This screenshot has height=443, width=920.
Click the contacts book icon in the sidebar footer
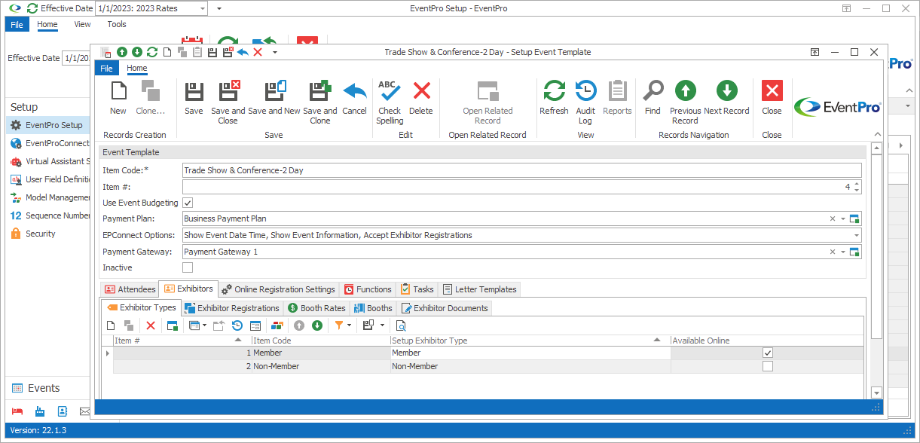click(63, 411)
